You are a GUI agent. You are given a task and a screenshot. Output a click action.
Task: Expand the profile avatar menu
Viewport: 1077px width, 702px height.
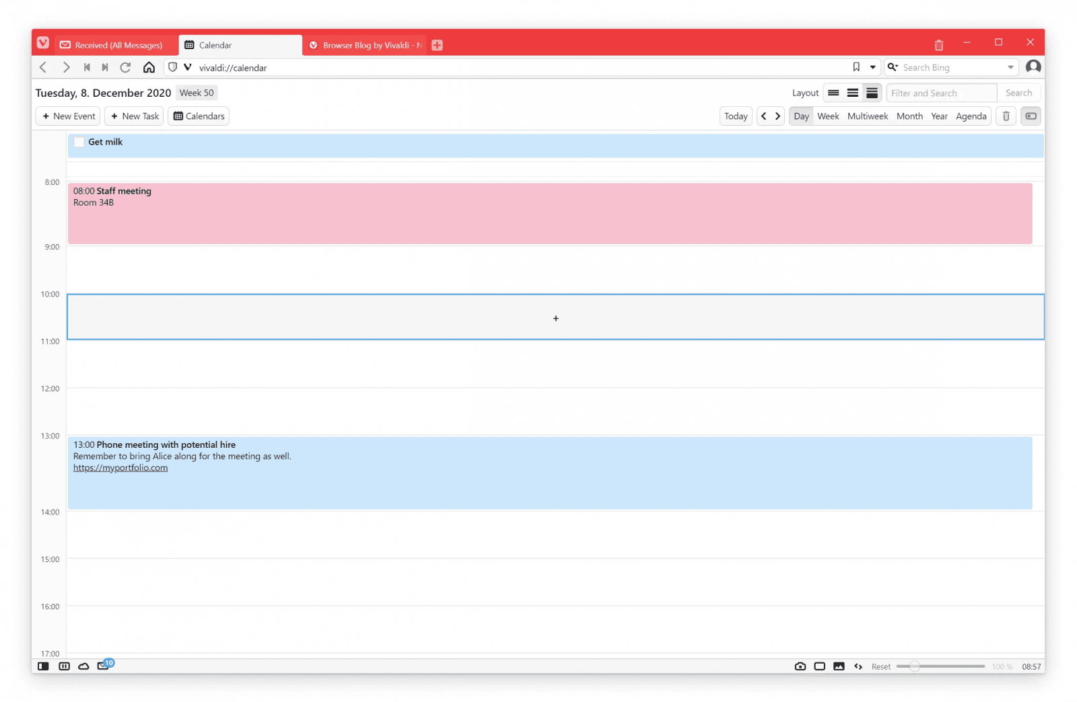click(1033, 67)
